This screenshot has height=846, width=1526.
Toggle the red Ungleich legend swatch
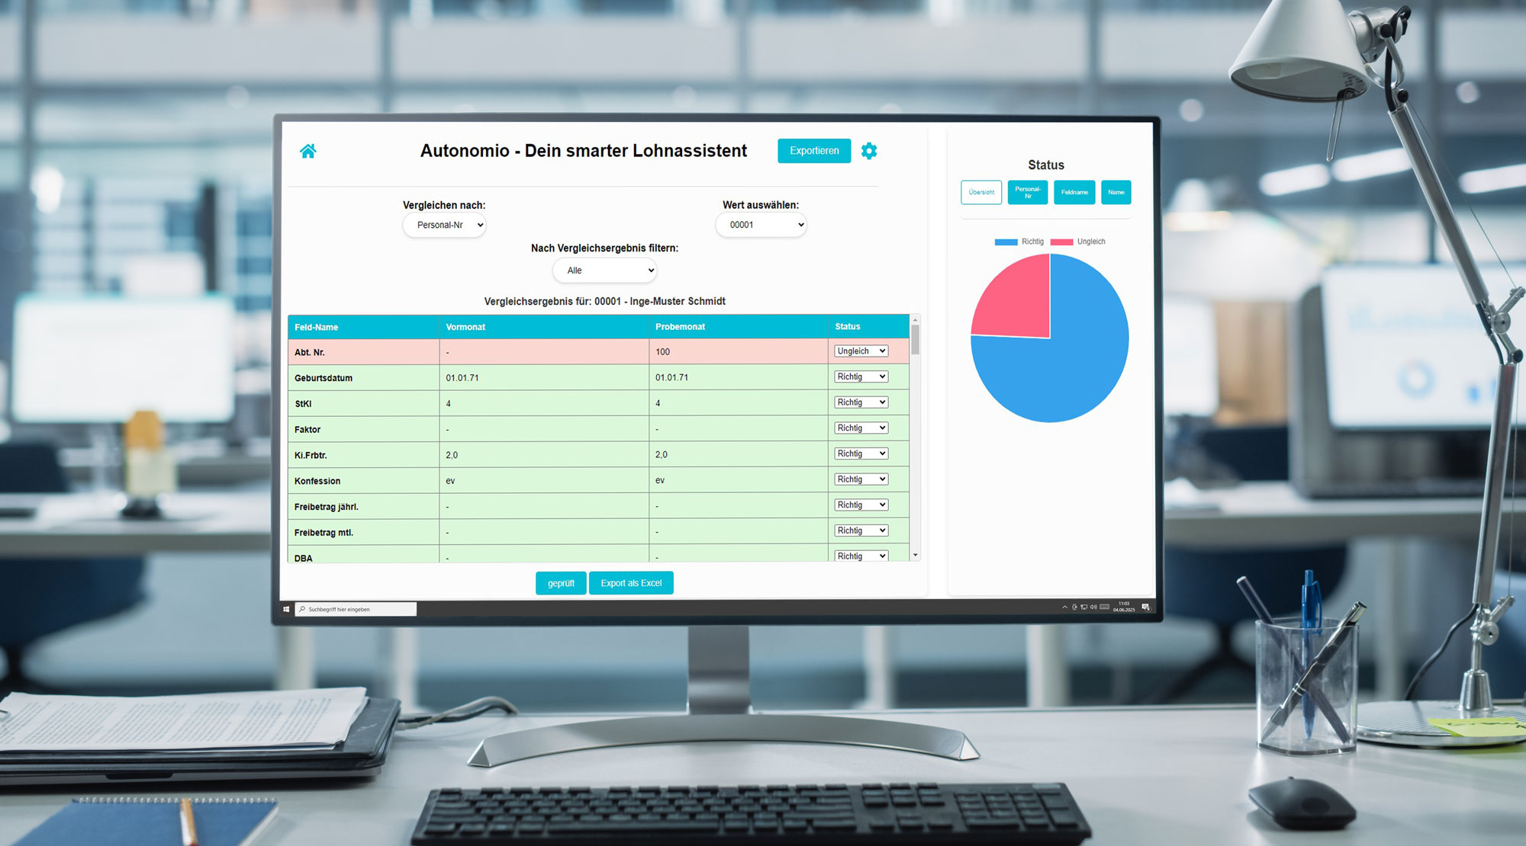(1061, 242)
